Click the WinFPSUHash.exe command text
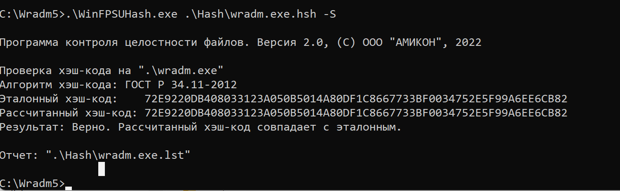 [x=124, y=14]
